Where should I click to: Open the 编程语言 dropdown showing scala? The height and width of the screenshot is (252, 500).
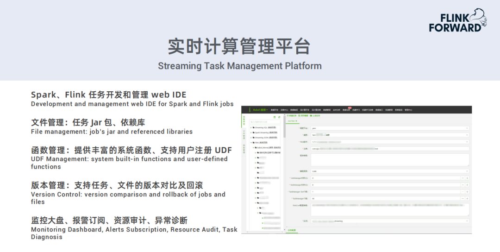pyautogui.click(x=390, y=171)
